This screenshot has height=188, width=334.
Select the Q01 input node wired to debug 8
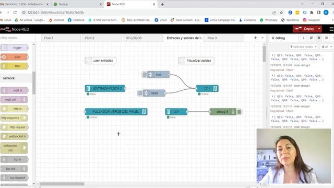(x=176, y=112)
